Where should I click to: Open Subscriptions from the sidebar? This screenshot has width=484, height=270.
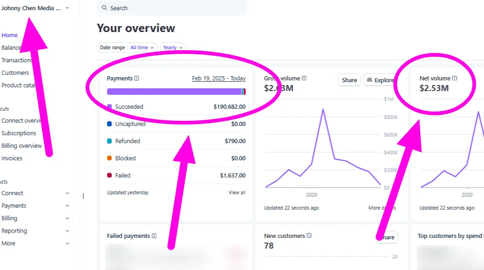pos(19,133)
